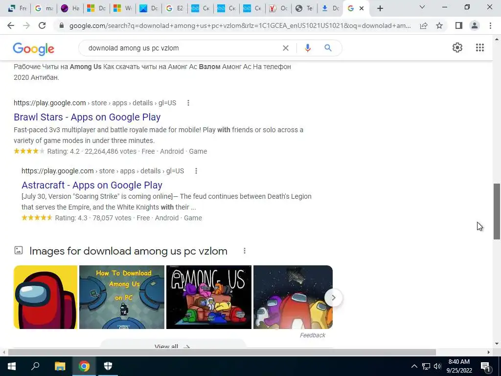501x376 pixels.
Task: Open the network tray icon
Action: point(426,366)
